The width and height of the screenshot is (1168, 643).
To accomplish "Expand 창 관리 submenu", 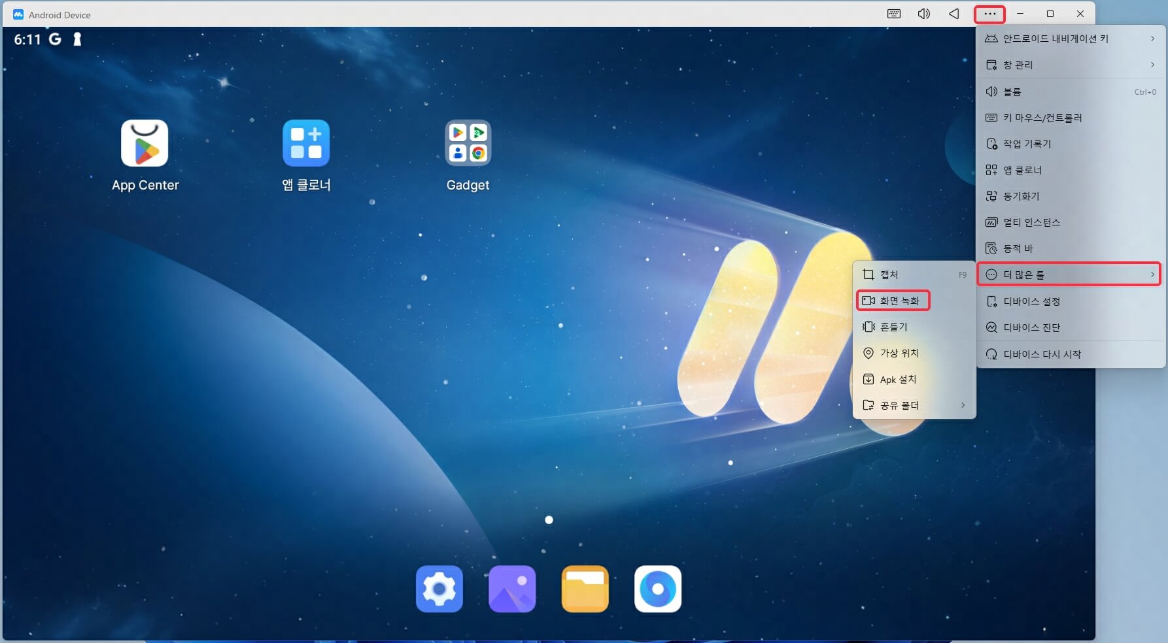I will point(1071,65).
